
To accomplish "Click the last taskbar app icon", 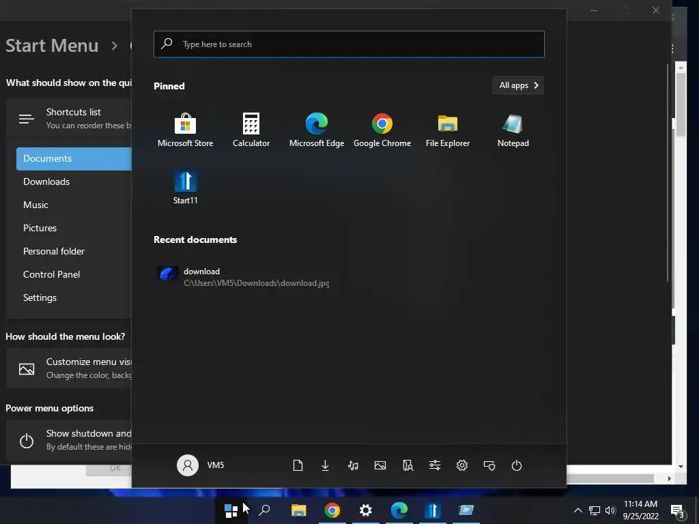I will click(x=466, y=510).
